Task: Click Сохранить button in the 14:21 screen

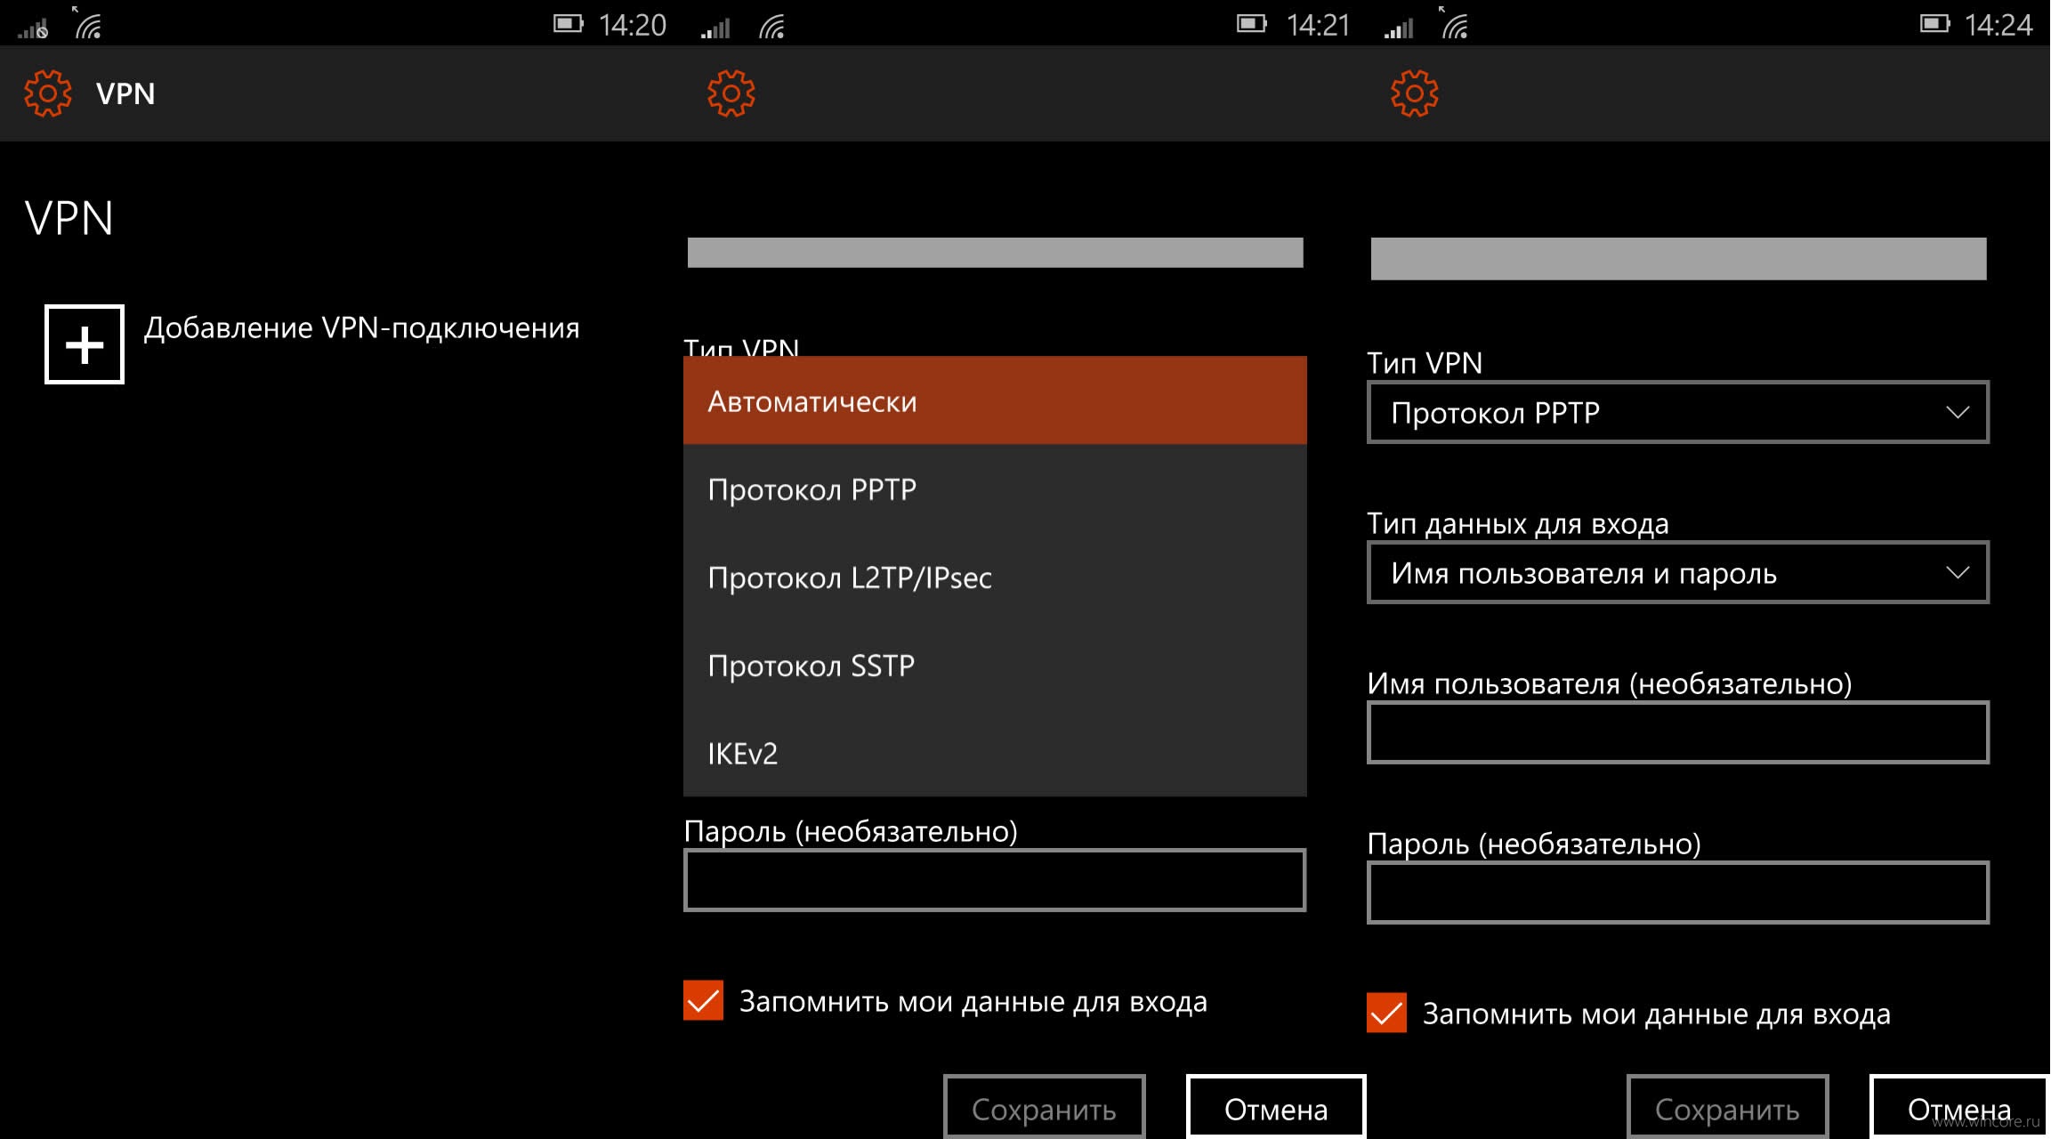Action: (x=1044, y=1108)
